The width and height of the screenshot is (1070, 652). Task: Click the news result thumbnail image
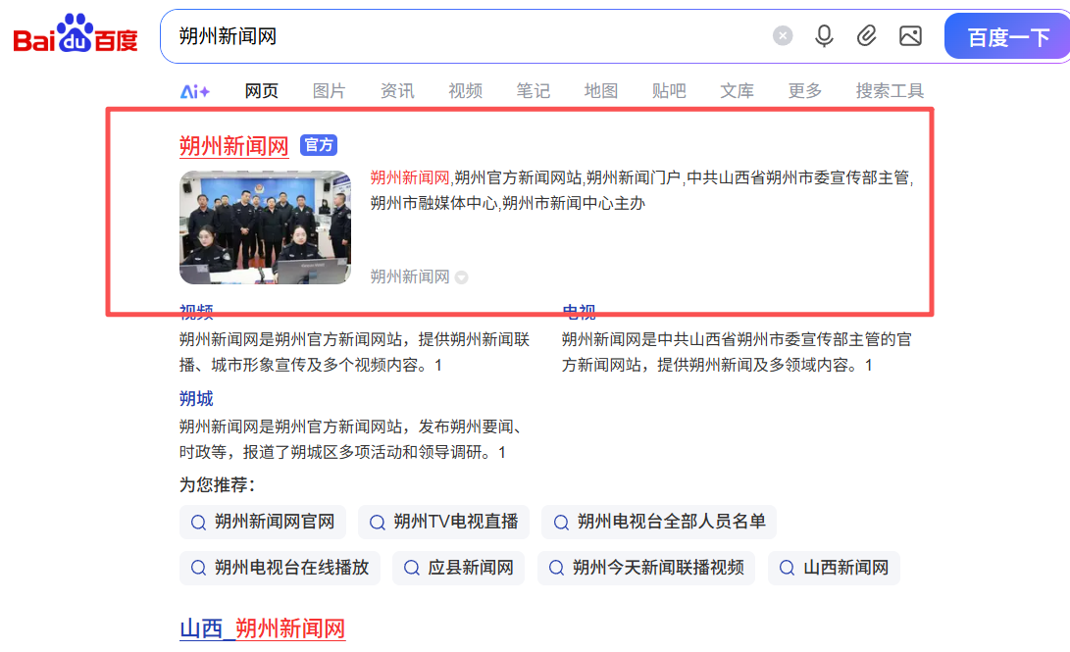265,227
